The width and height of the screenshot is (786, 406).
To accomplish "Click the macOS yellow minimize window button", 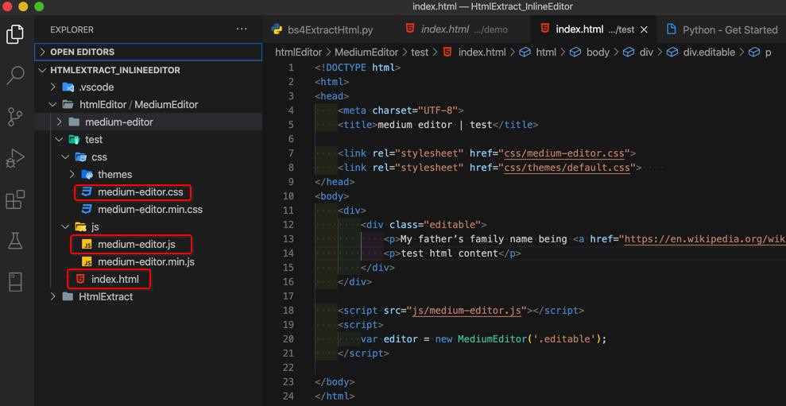I will tap(23, 6).
